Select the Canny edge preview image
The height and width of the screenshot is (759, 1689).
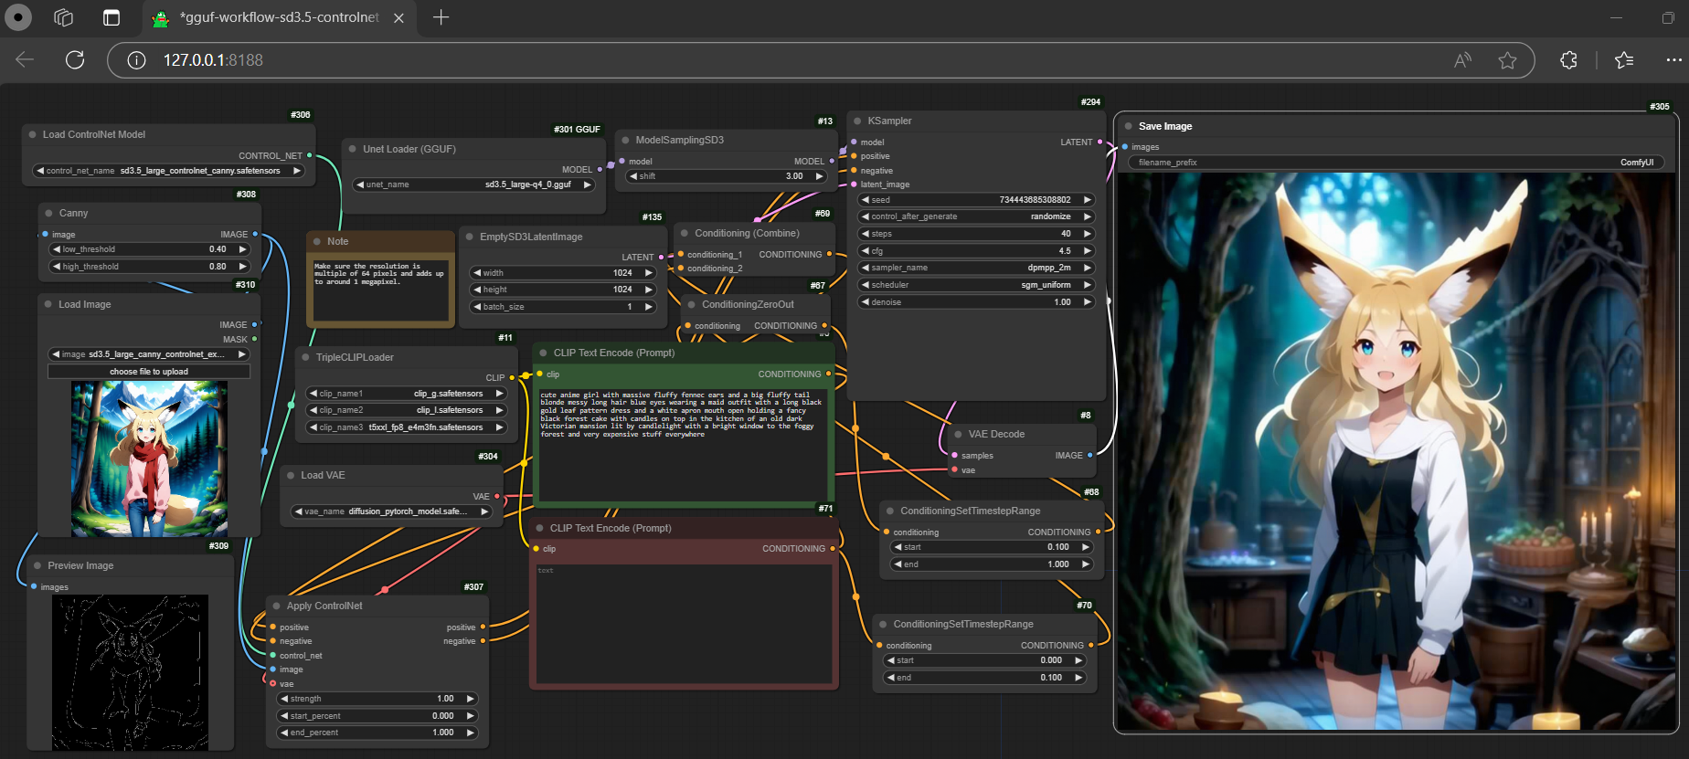click(130, 672)
